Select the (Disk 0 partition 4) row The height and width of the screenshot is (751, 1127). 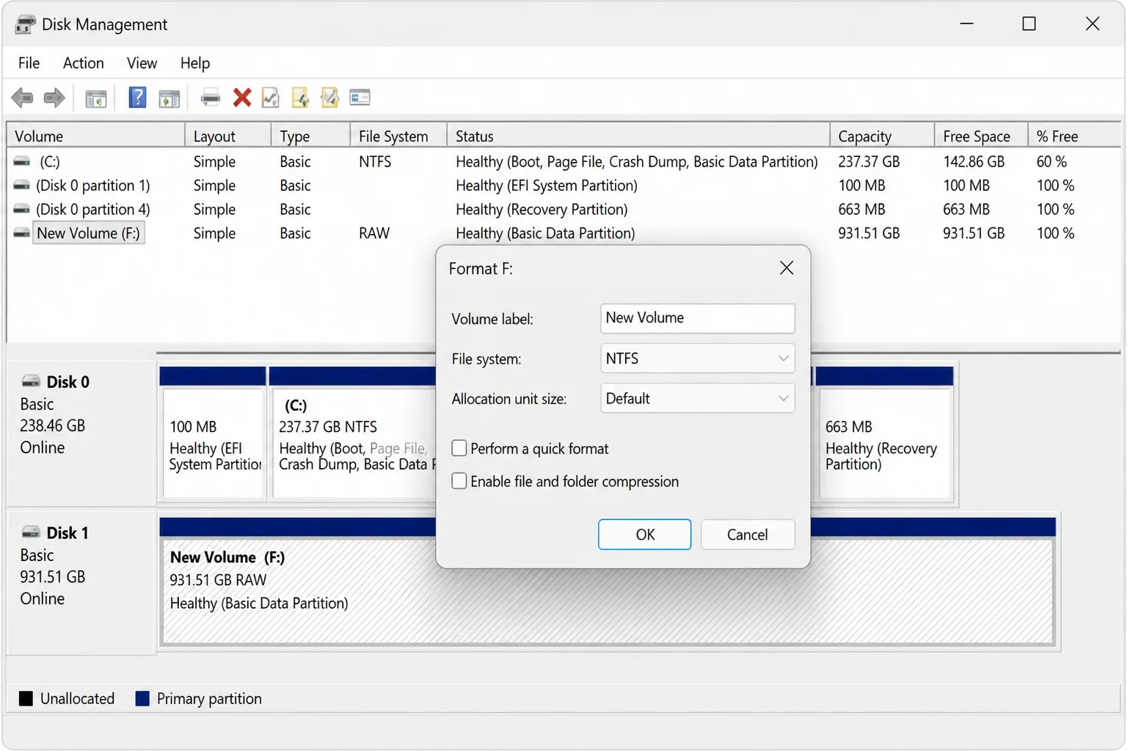click(563, 210)
